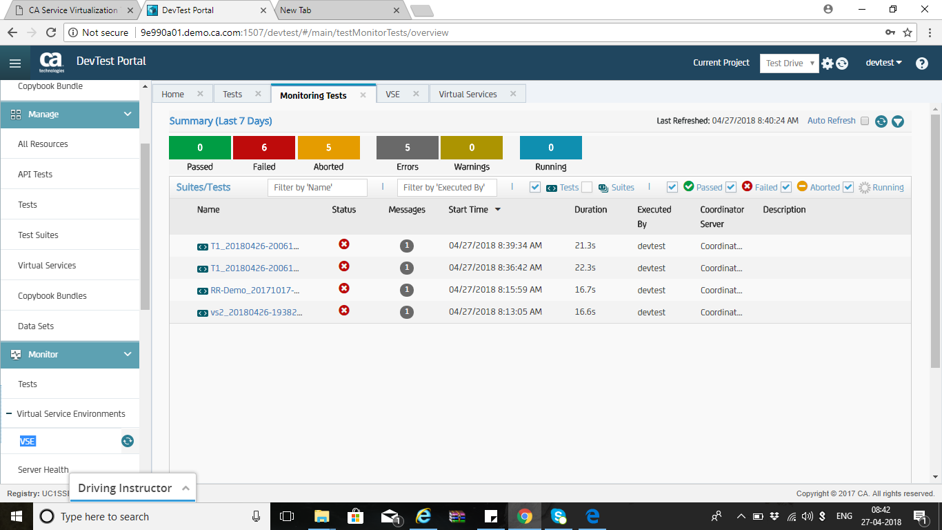Focus the Filter by 'Executed By' field
Image resolution: width=942 pixels, height=530 pixels.
point(447,188)
